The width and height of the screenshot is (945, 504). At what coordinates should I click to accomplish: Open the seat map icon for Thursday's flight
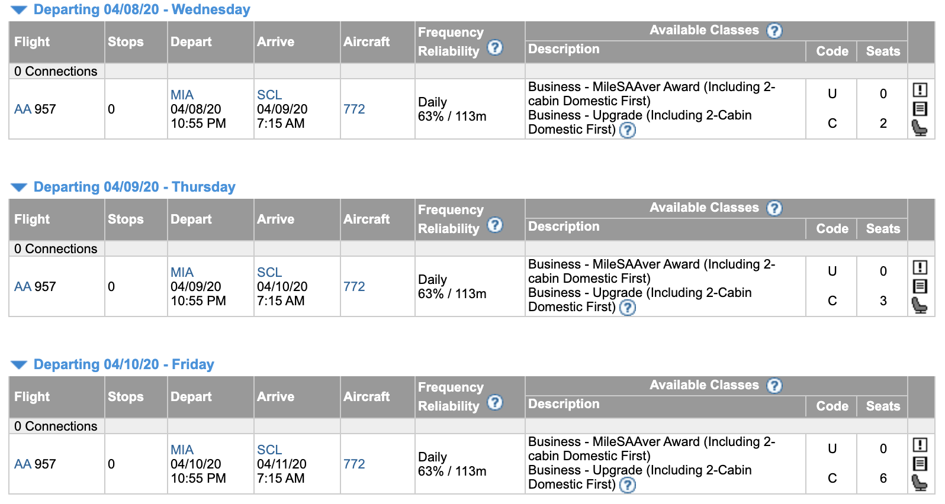(x=920, y=305)
